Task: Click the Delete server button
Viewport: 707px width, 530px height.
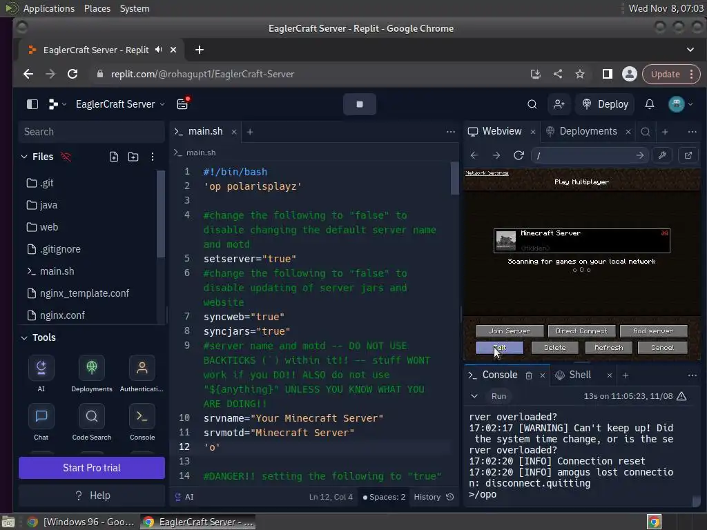Action: 554,348
